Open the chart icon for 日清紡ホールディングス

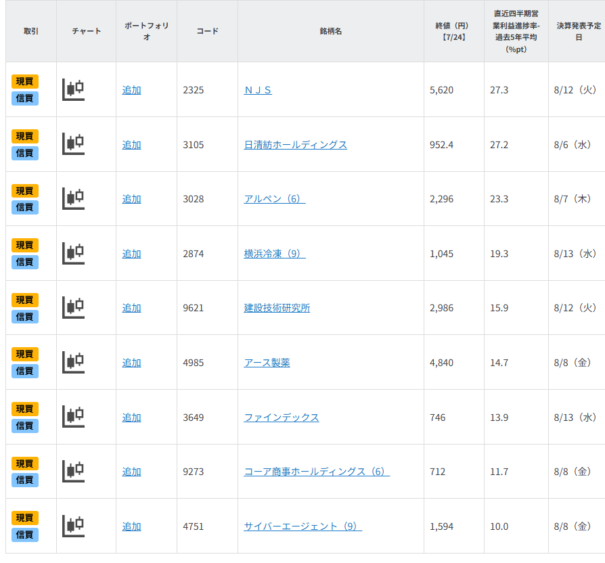pos(73,144)
